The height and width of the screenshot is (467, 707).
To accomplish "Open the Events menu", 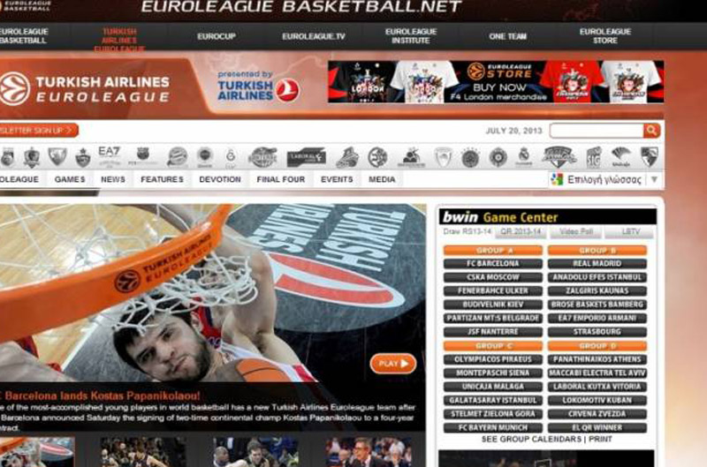I will click(x=337, y=179).
